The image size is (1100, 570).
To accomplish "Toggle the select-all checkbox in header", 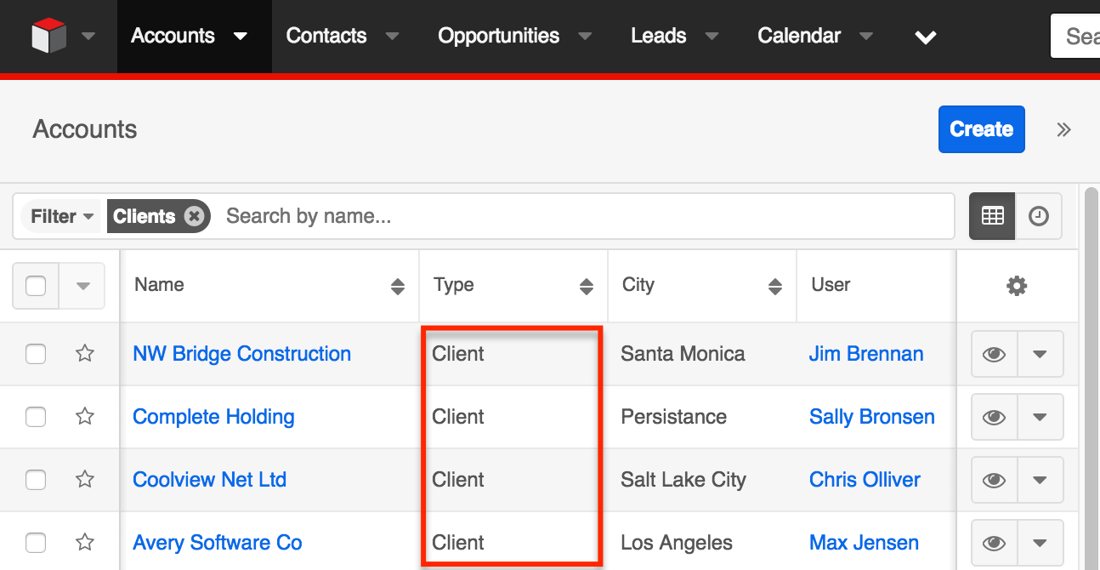I will 36,286.
